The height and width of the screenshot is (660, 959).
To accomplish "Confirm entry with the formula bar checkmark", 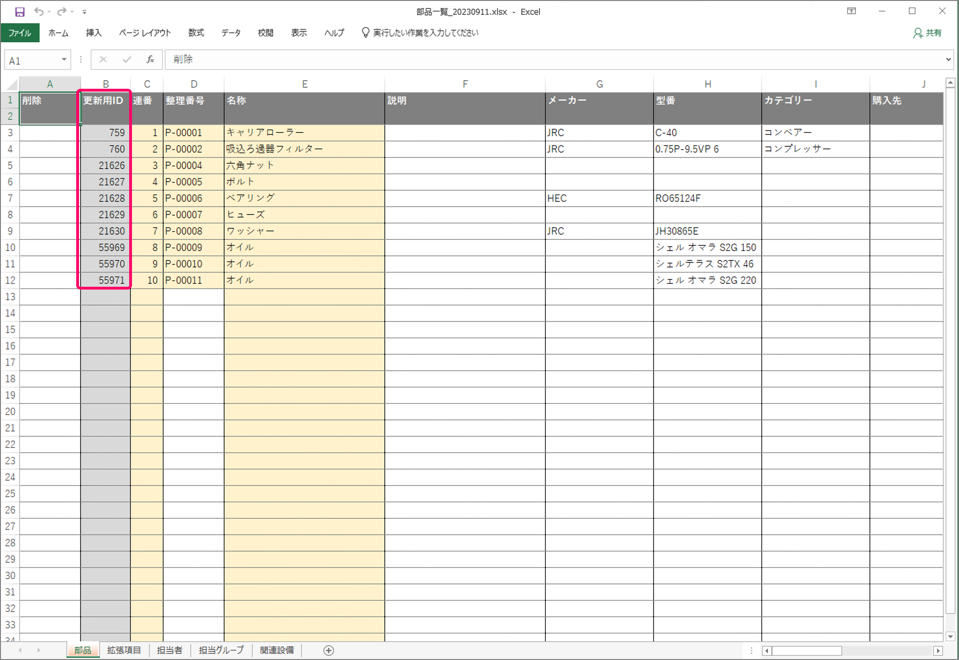I will click(x=126, y=59).
